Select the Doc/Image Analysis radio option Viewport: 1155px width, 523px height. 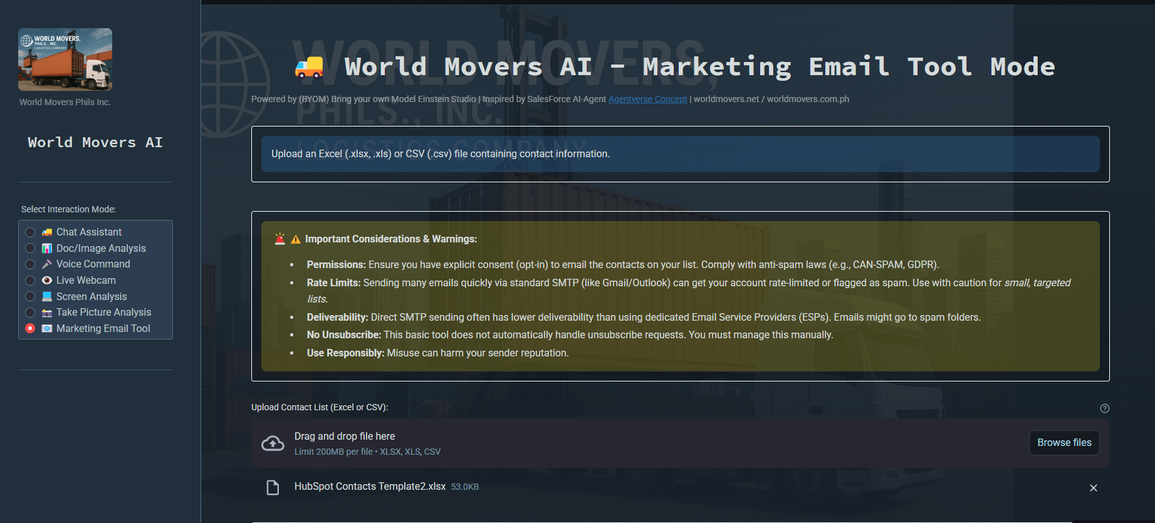(x=30, y=249)
